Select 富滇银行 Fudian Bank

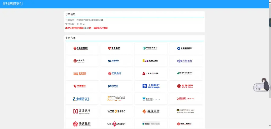point(82,111)
